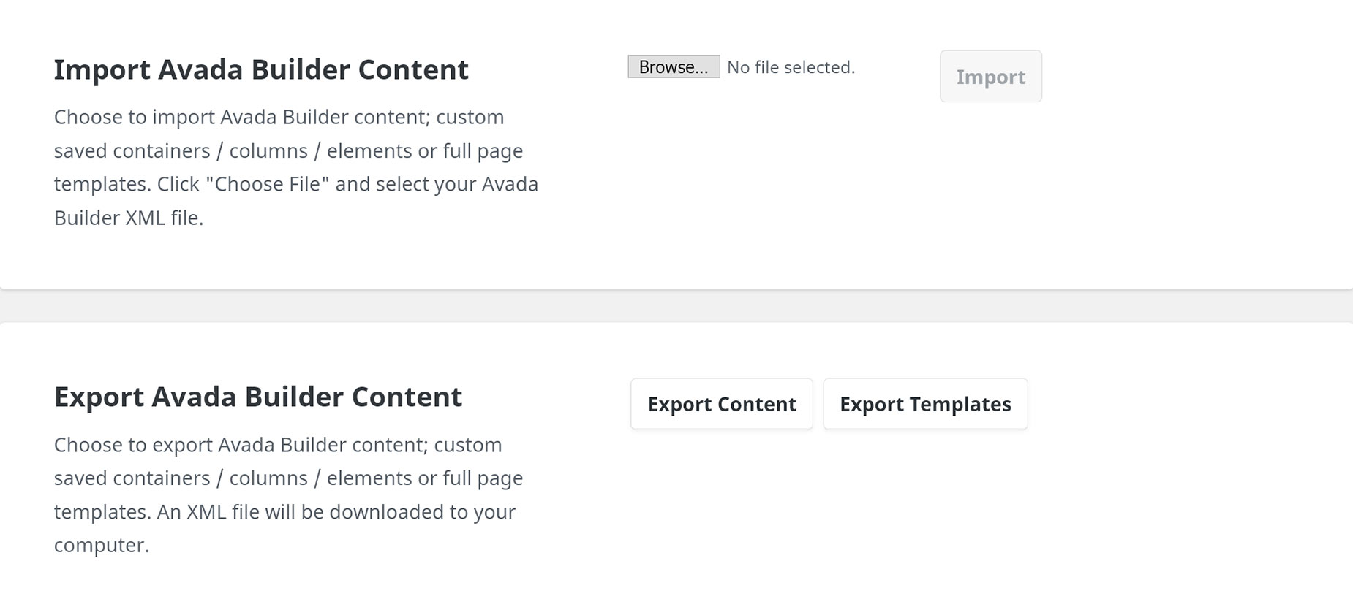Select the word "Import" in the first heading

102,69
